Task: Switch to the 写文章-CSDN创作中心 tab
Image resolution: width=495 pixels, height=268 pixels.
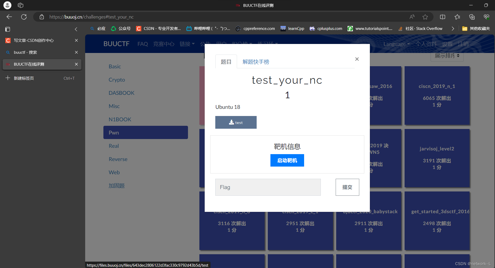Action: pyautogui.click(x=42, y=40)
